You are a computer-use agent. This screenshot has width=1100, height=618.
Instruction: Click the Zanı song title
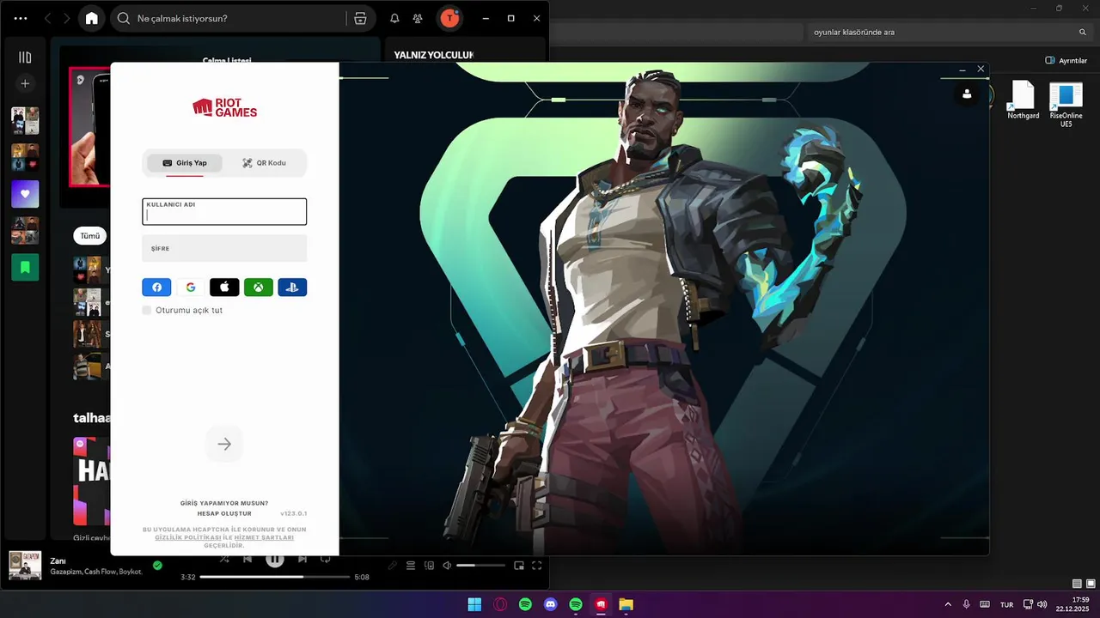click(x=58, y=560)
